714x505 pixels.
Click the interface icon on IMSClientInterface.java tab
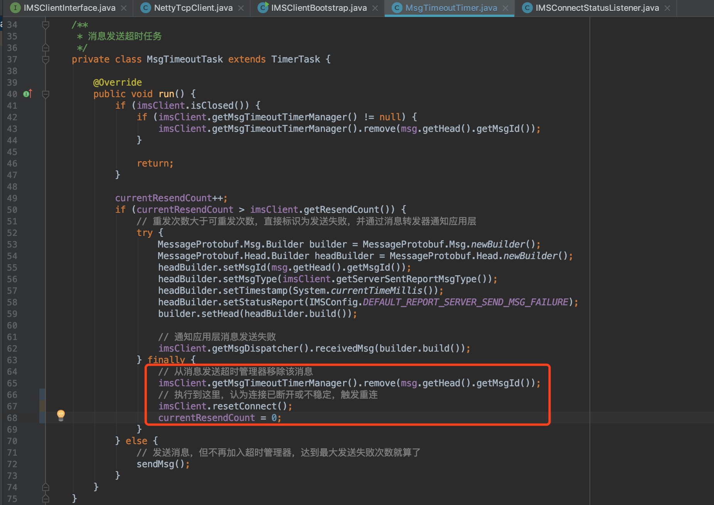click(15, 8)
